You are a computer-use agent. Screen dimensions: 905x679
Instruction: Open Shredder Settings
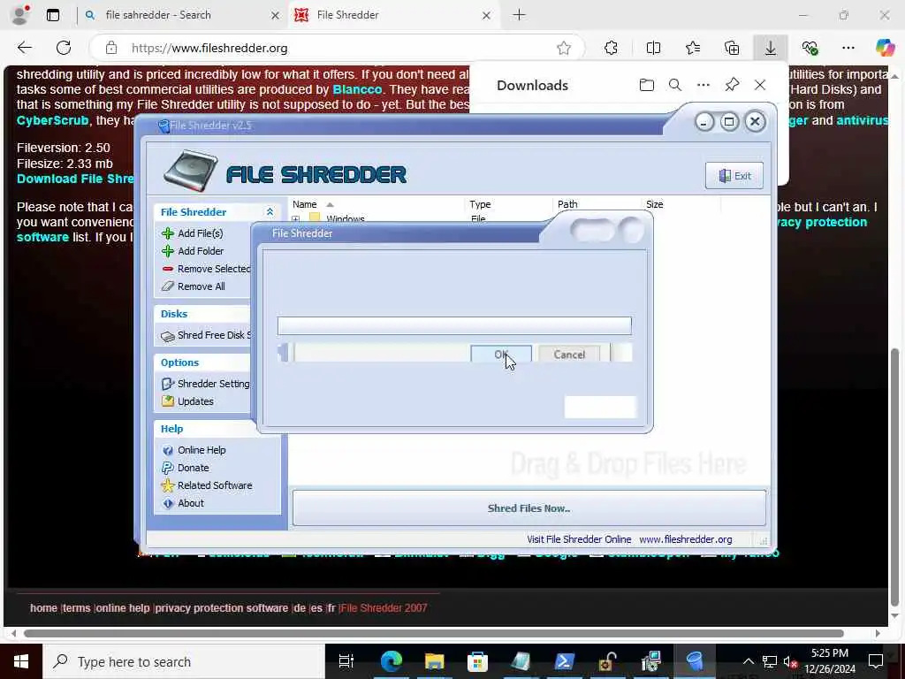[205, 384]
